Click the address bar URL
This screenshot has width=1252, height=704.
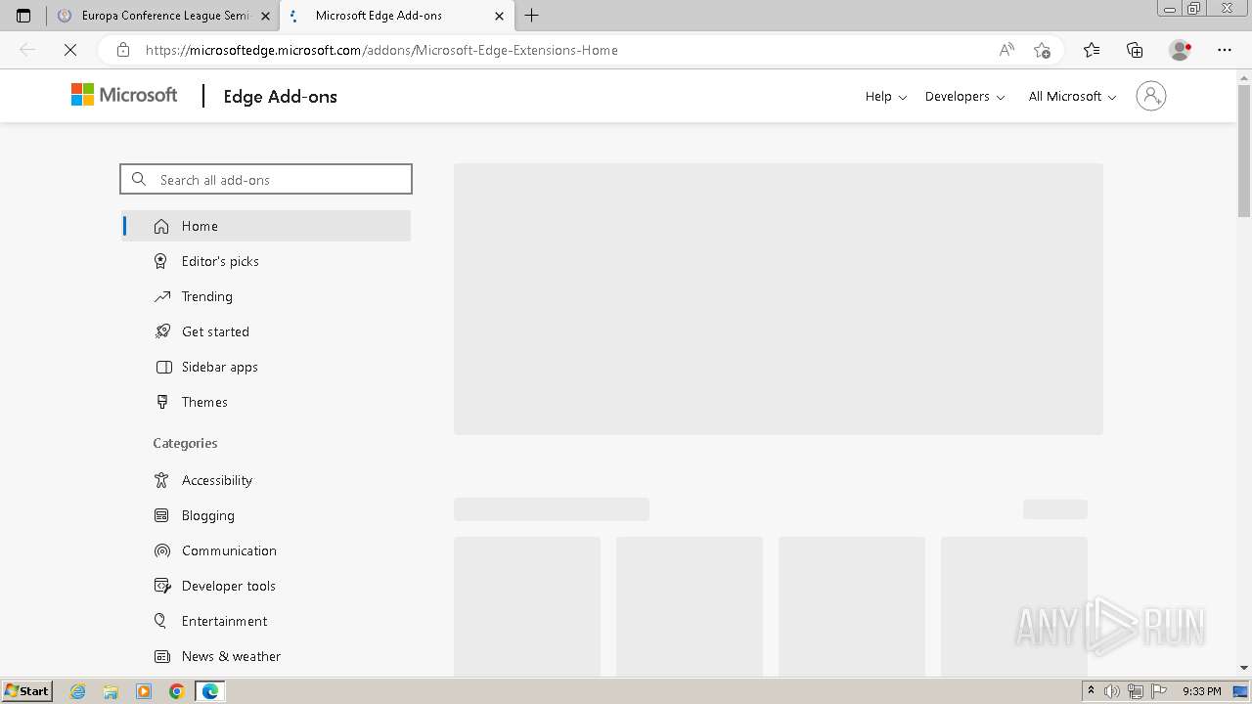381,50
